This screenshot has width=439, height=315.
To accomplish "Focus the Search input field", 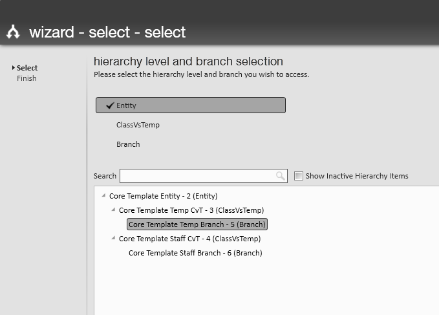I will tap(204, 176).
